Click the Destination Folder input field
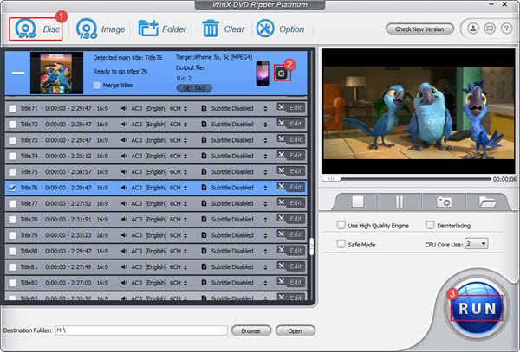The width and height of the screenshot is (520, 352). click(141, 330)
